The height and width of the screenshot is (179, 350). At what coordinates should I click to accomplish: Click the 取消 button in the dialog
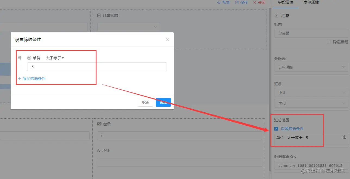145,102
